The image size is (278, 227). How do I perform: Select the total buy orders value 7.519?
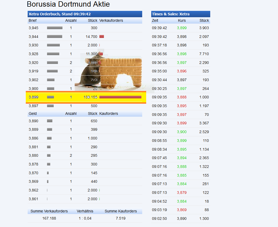121,219
